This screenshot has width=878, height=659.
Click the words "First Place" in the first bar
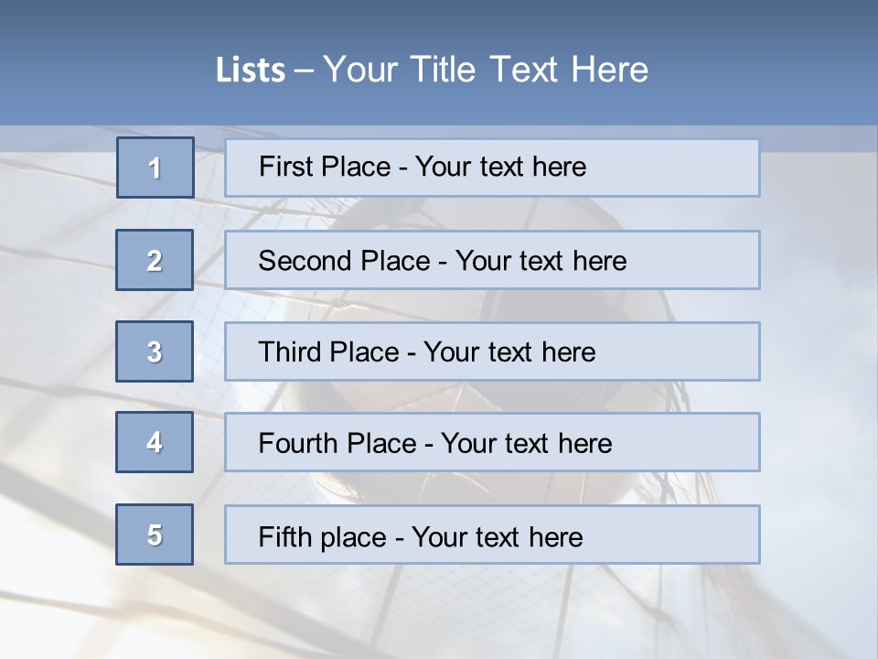point(325,167)
